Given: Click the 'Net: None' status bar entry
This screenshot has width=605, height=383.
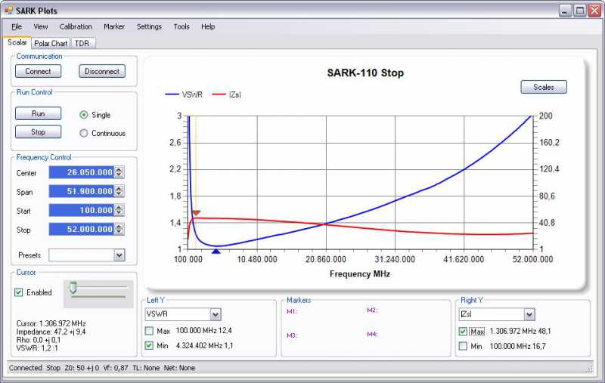Looking at the screenshot, I should point(179,368).
